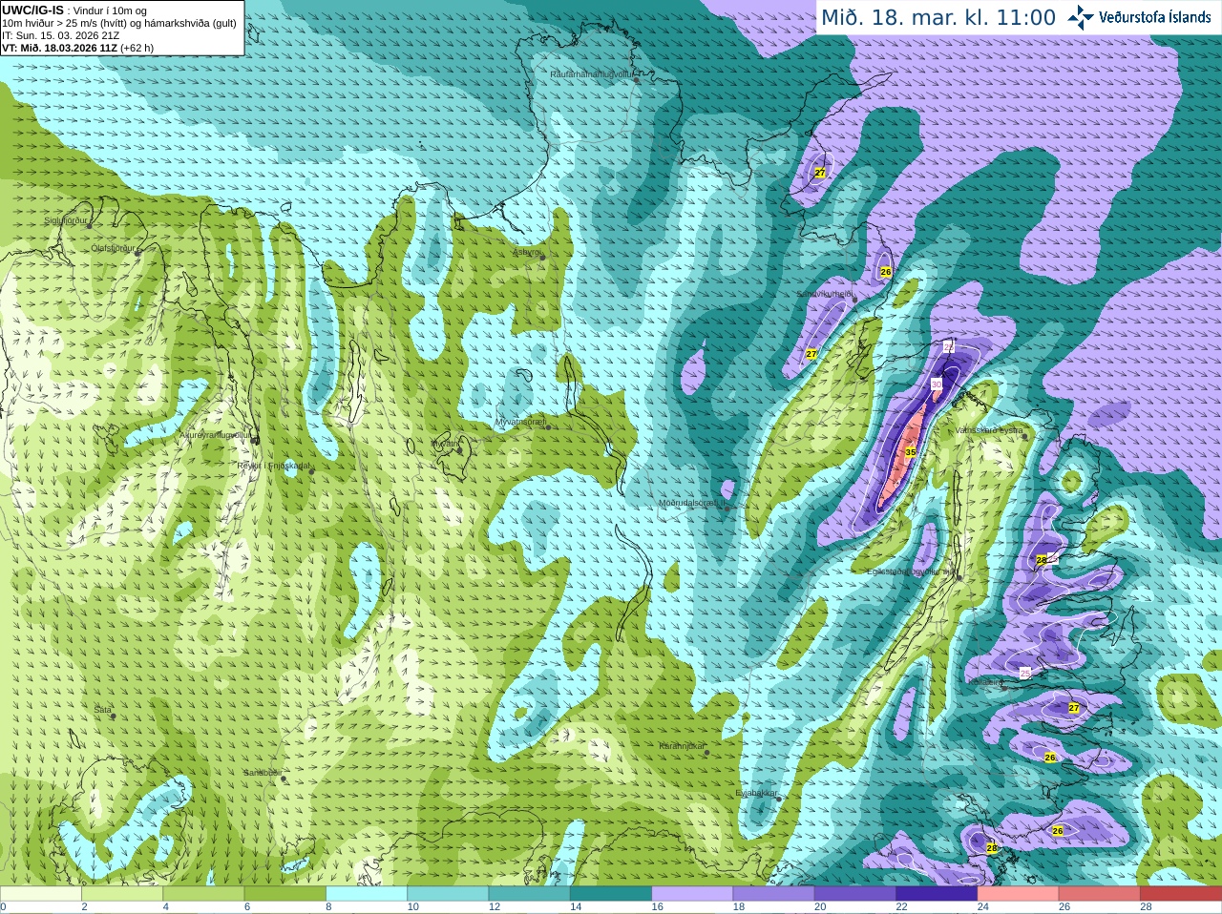1222x914 pixels.
Task: Click the legend tick number 24
Action: point(983,907)
